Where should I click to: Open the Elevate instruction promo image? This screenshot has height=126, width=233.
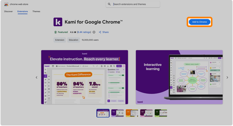tap(85, 77)
